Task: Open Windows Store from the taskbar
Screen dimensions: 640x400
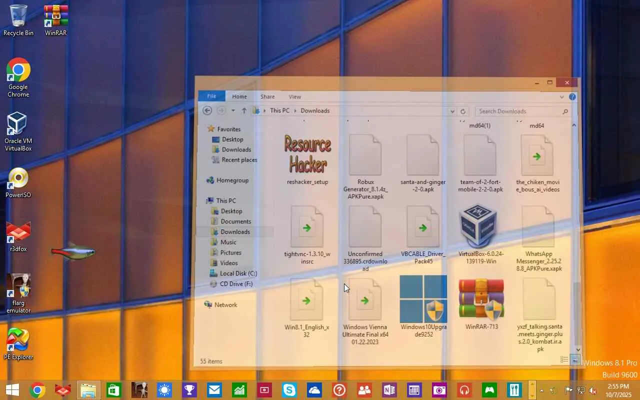Action: click(x=113, y=390)
